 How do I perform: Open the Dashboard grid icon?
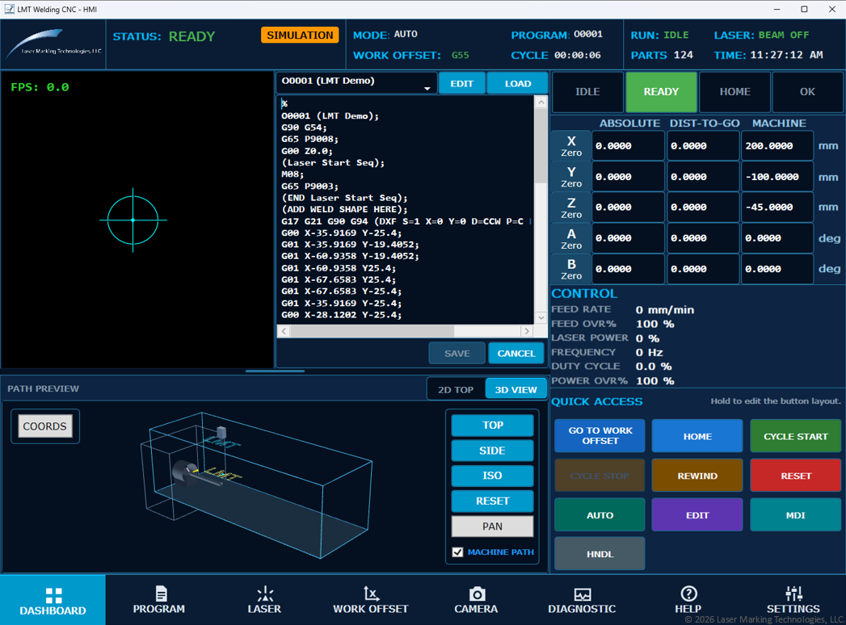click(x=53, y=595)
